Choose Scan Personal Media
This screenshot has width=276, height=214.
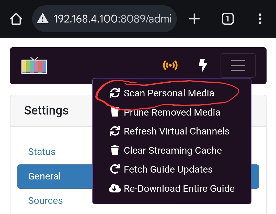169,93
